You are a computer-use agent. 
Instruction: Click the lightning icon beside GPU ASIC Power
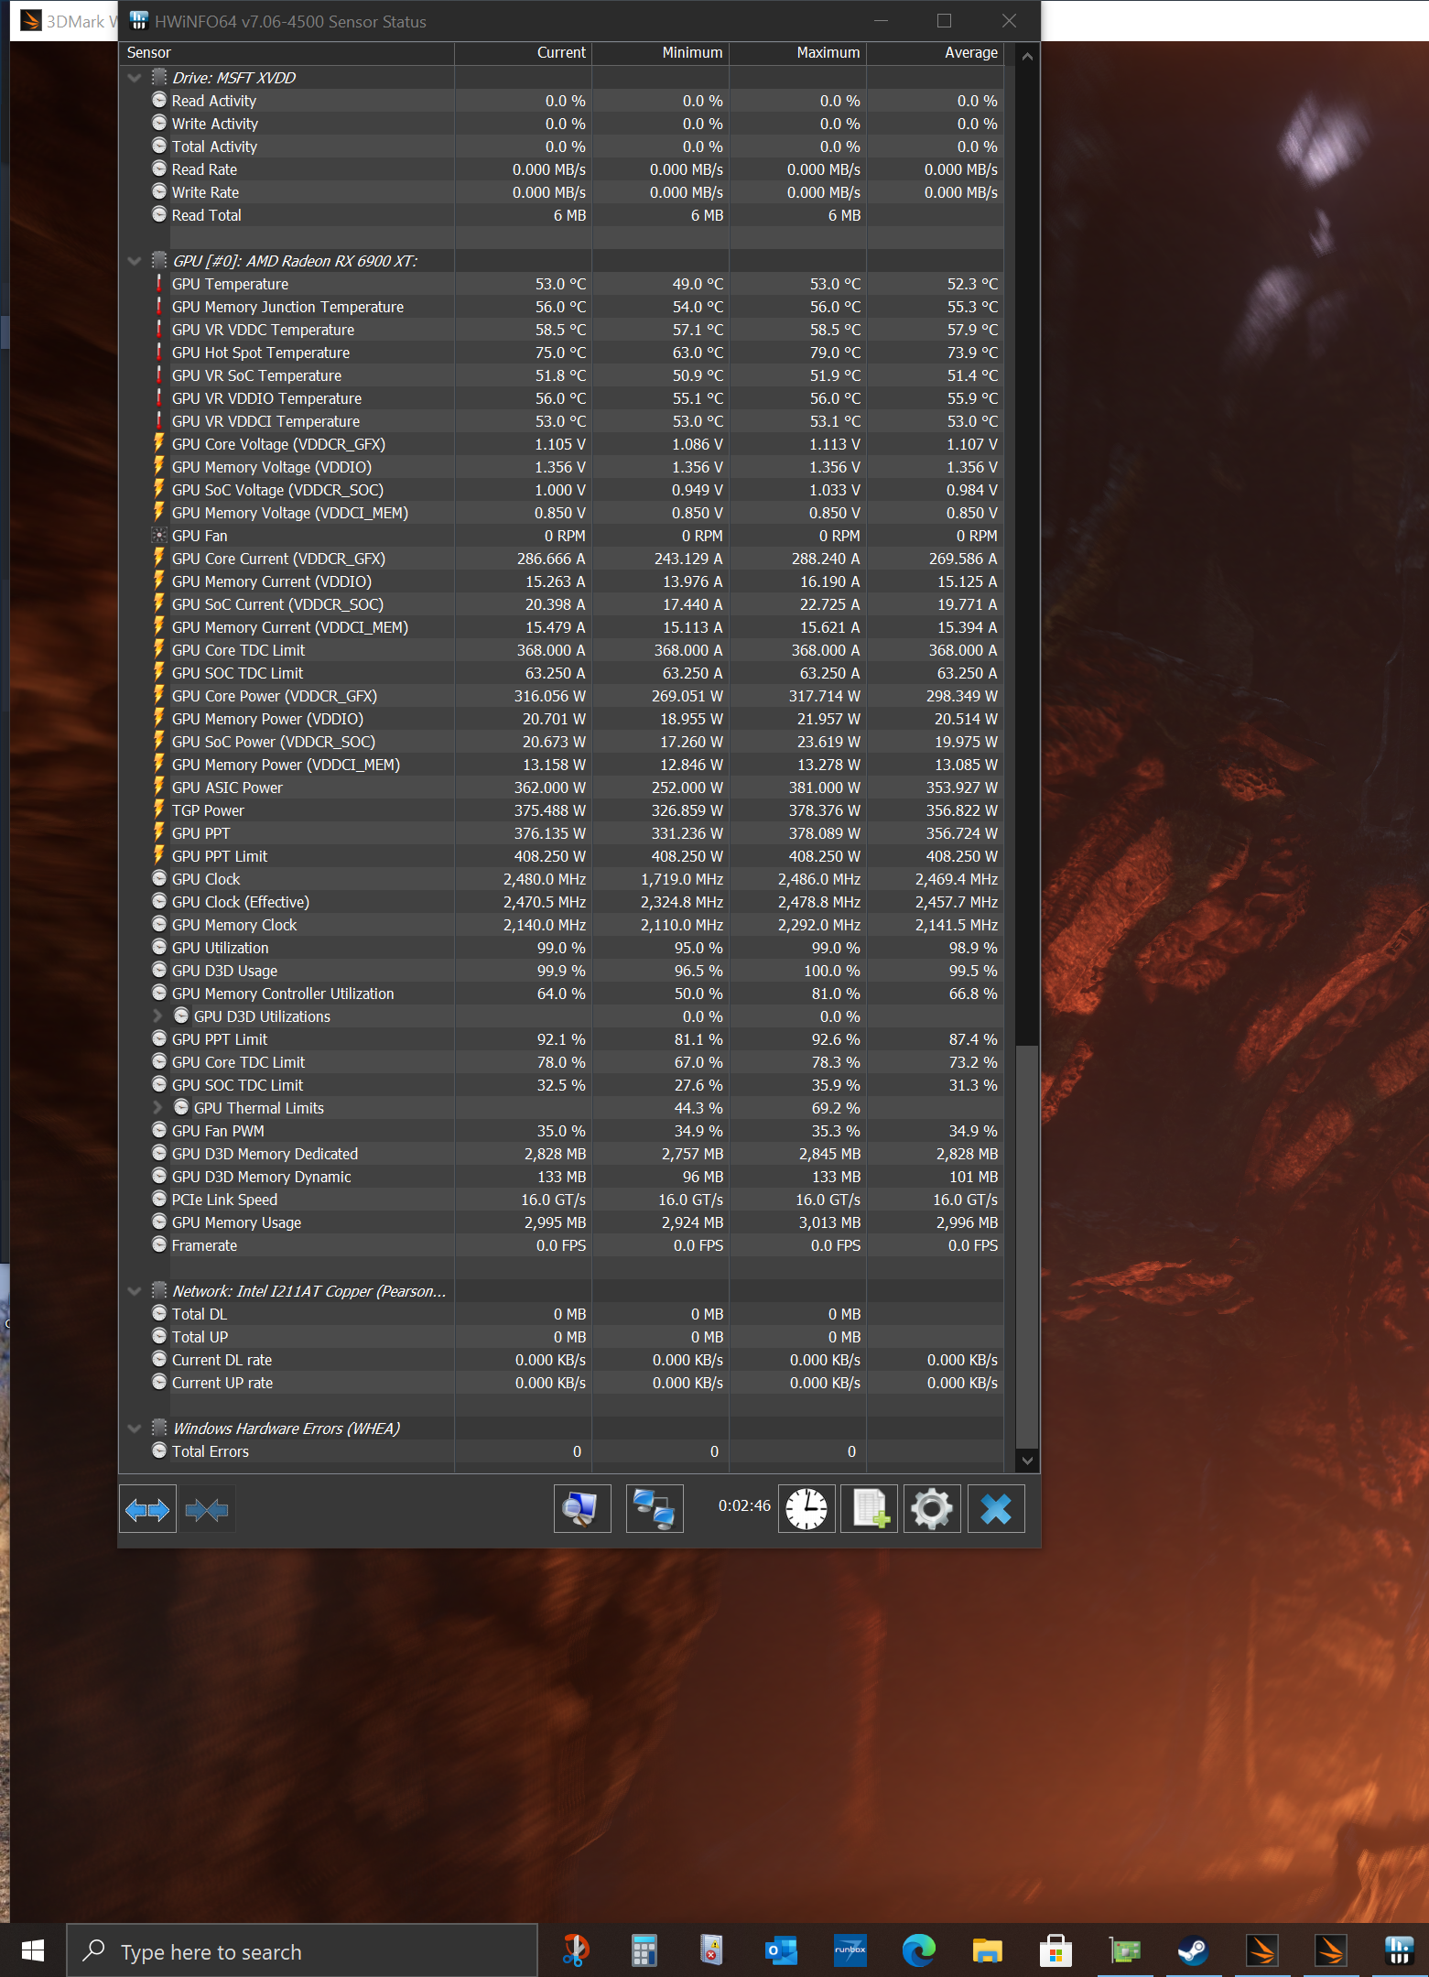coord(159,788)
